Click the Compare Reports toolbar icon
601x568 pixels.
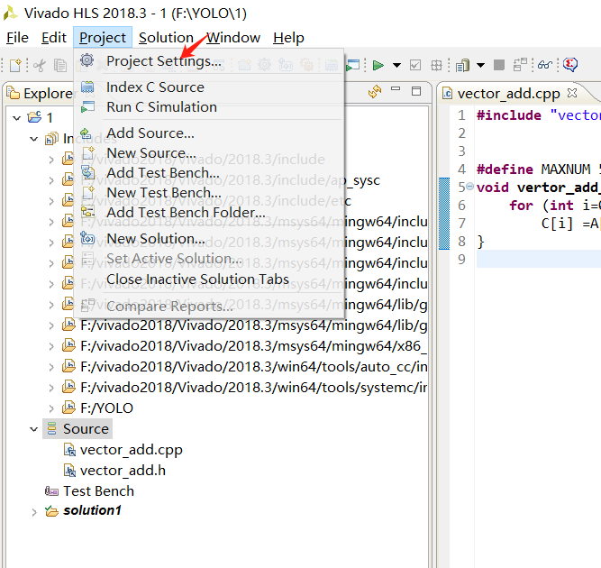[x=520, y=65]
